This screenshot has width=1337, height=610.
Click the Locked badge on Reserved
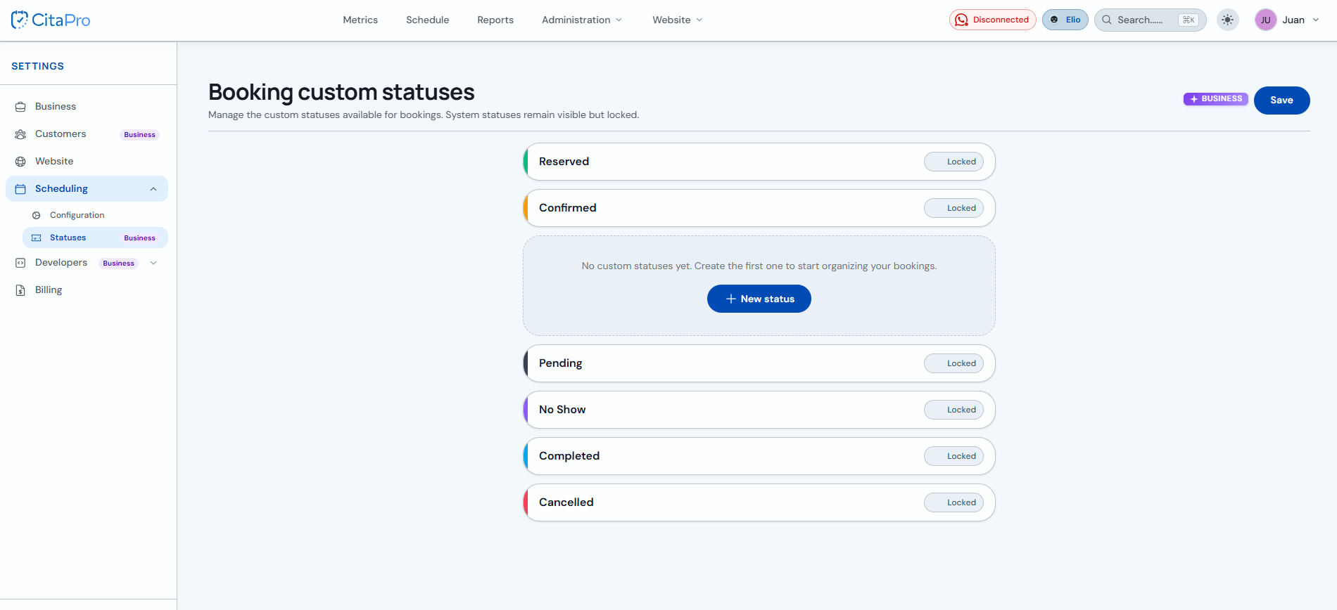(x=953, y=162)
